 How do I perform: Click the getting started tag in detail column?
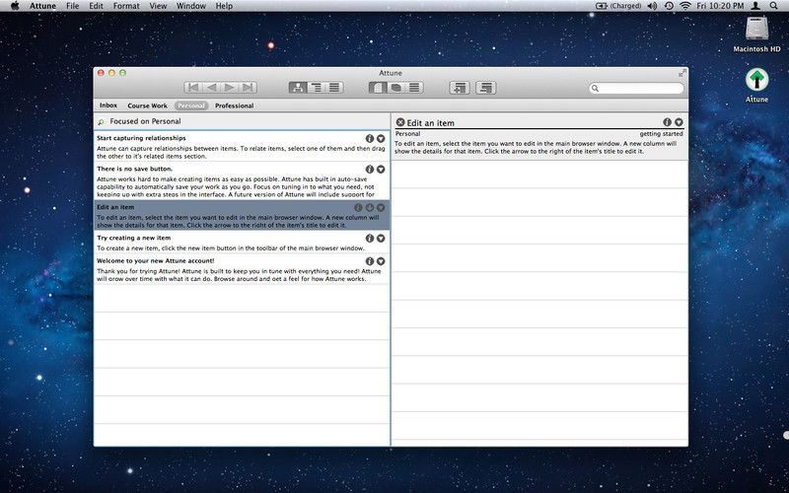pyautogui.click(x=661, y=134)
